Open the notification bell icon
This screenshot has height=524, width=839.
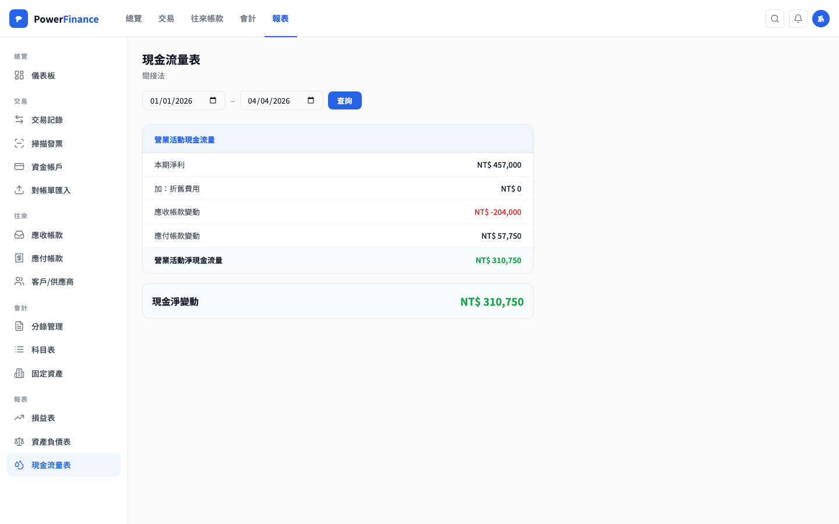coord(798,19)
